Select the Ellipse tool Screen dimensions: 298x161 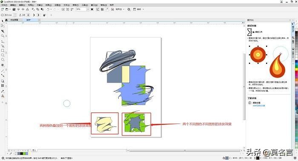pos(3,55)
